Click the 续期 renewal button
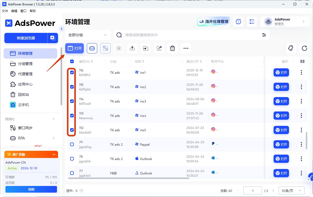313x197 pixels. coord(31,189)
